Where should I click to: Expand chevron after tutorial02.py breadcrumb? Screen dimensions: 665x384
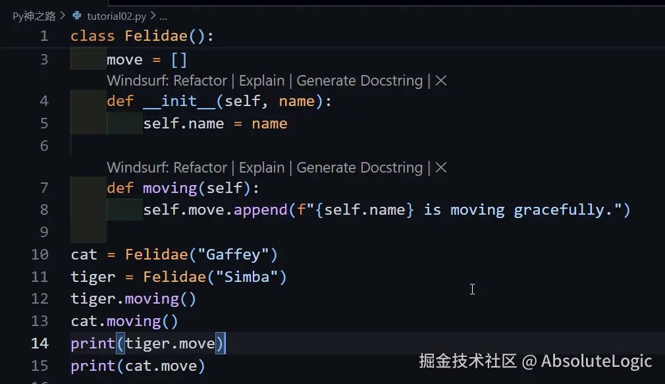pyautogui.click(x=153, y=16)
